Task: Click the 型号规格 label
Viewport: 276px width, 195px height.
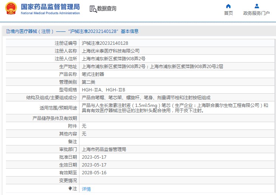Action: 68,90
